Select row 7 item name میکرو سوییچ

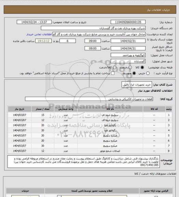tap(110, 146)
